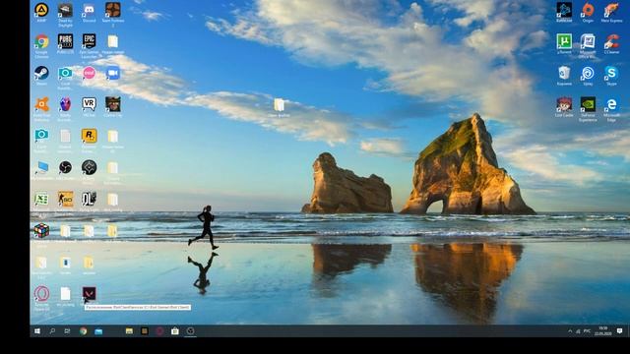
Task: Select the Epic Games Launcher shortcut
Action: point(89,41)
